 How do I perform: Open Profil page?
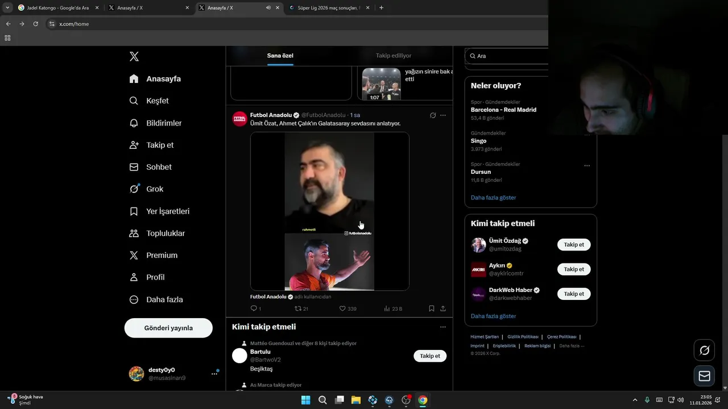(x=147, y=277)
